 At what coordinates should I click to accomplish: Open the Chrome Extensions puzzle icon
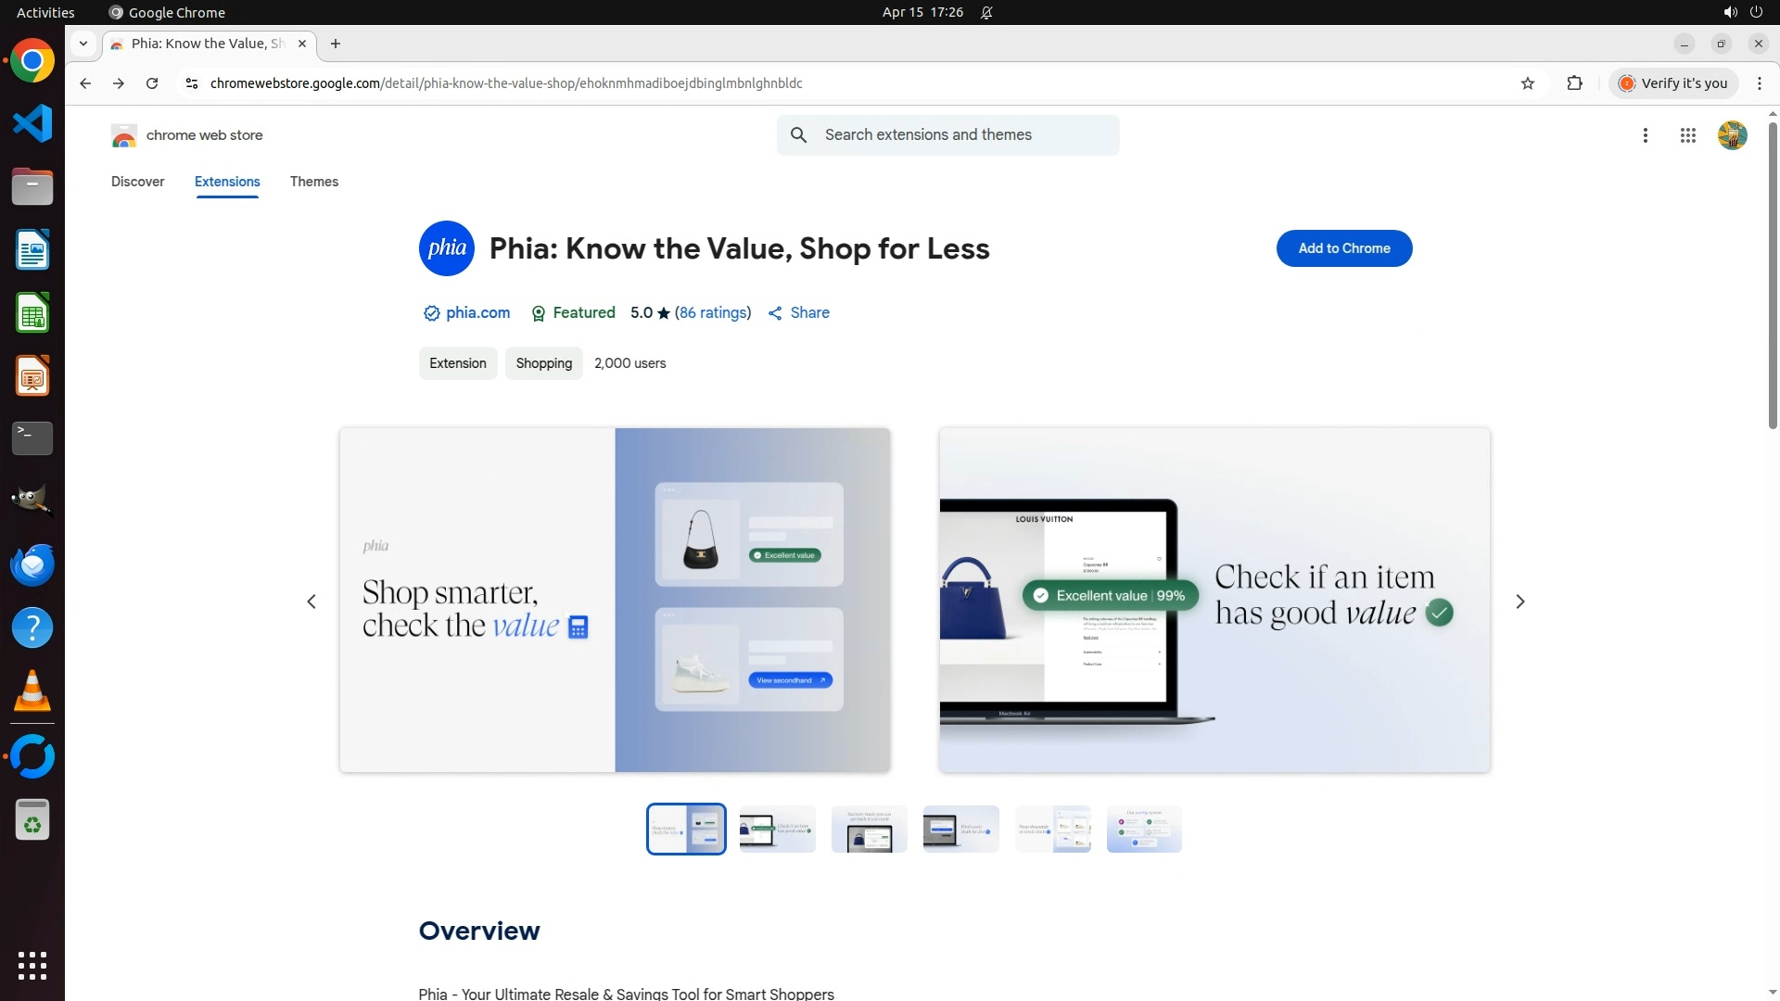pyautogui.click(x=1574, y=83)
